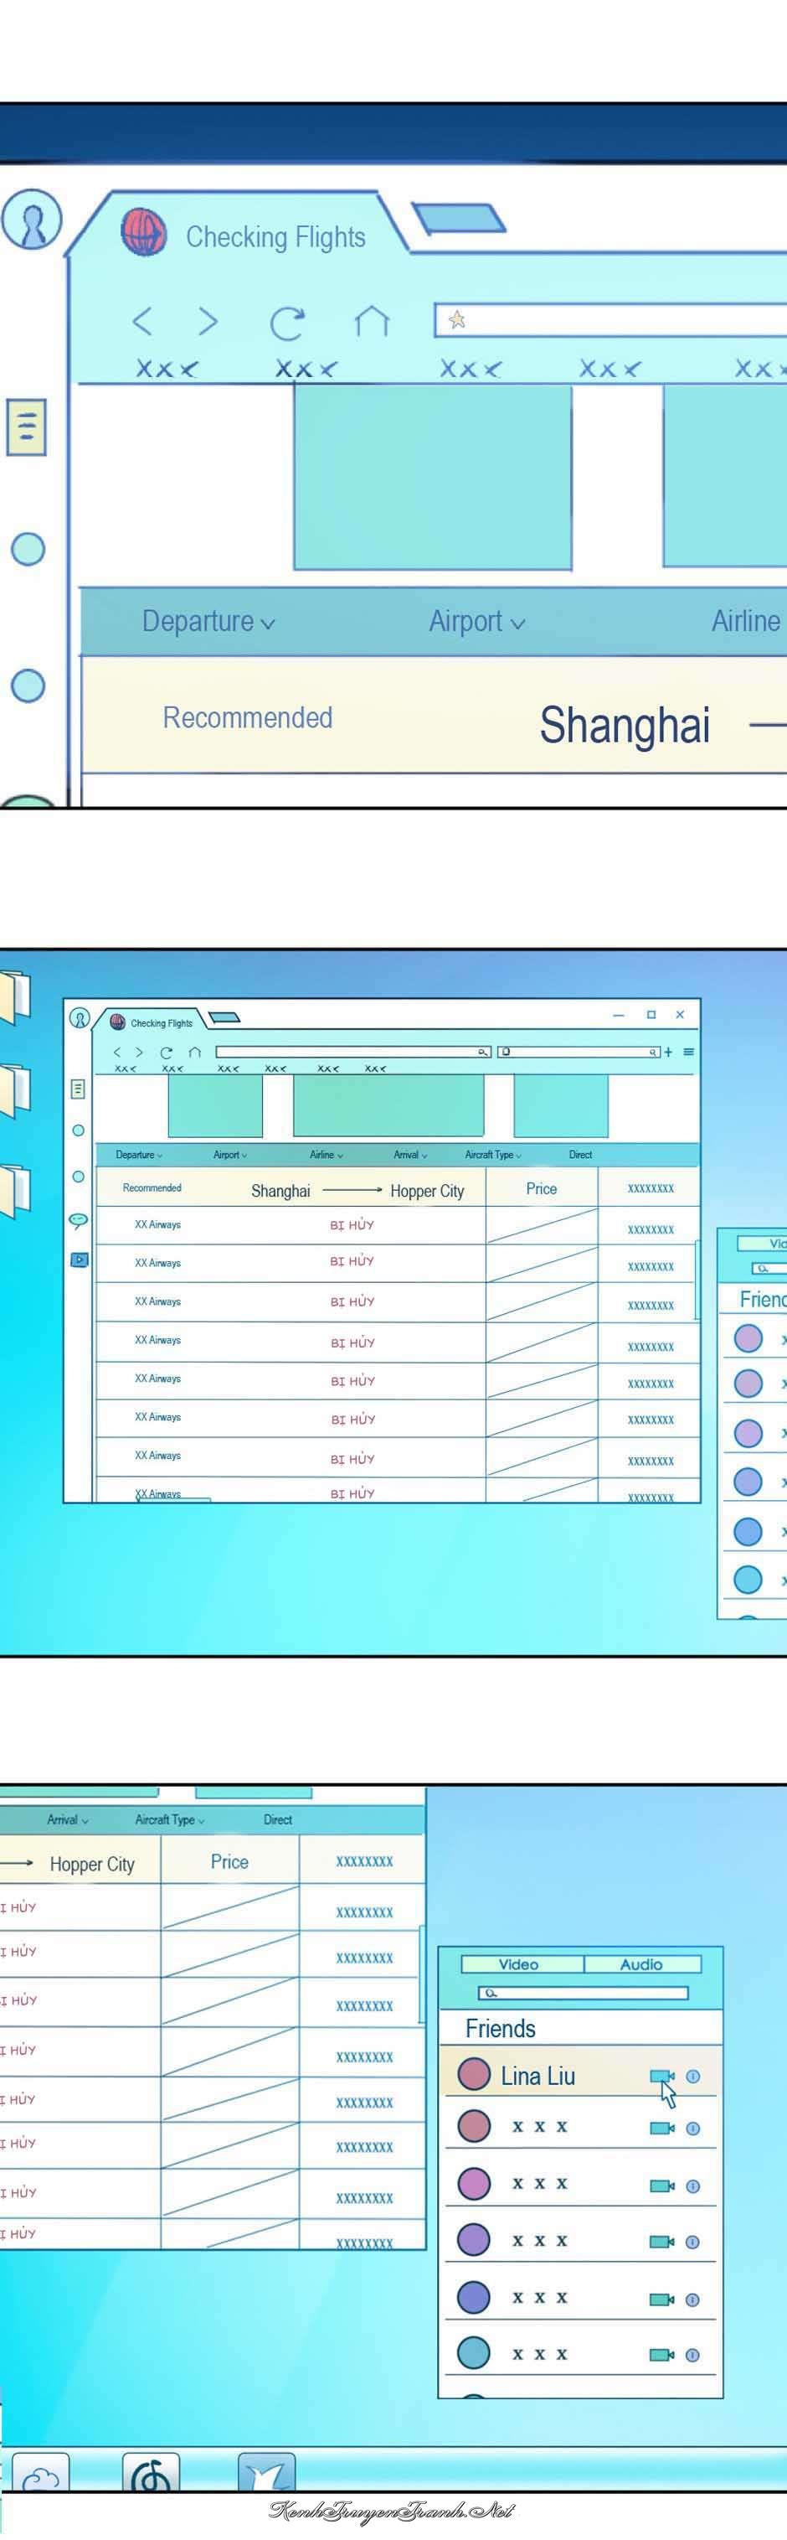Expand the large Airport dropdown in the top panel
787x2540 pixels.
(x=476, y=621)
